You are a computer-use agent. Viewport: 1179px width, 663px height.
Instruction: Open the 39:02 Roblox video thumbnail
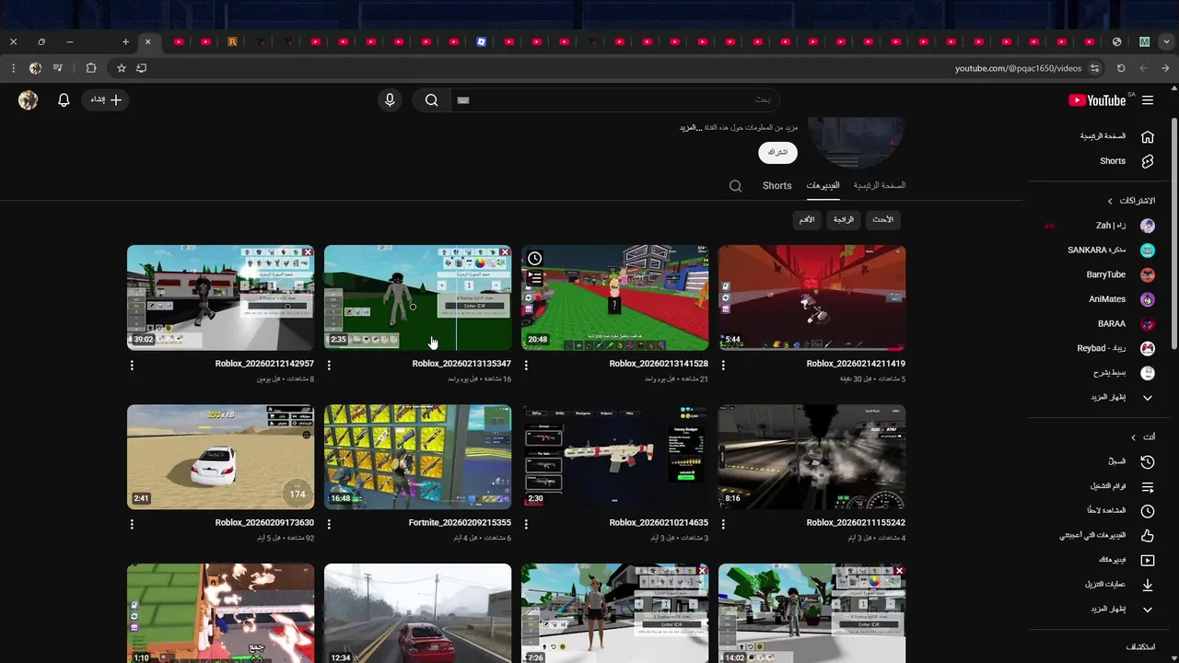[220, 297]
